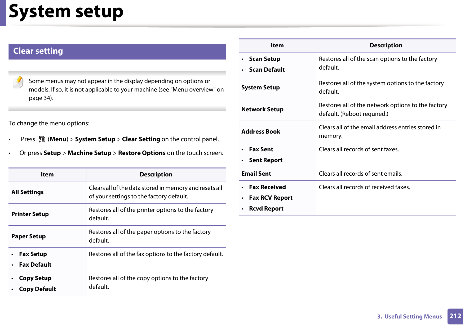Open the Item column header on left table
Viewport: 465px width, 328px height.
click(x=47, y=174)
